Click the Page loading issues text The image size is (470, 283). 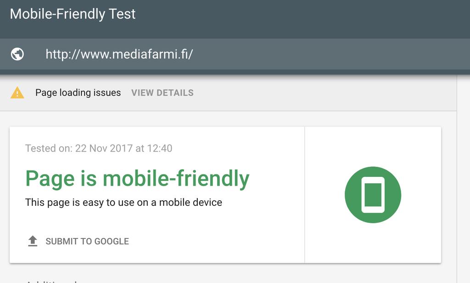78,93
